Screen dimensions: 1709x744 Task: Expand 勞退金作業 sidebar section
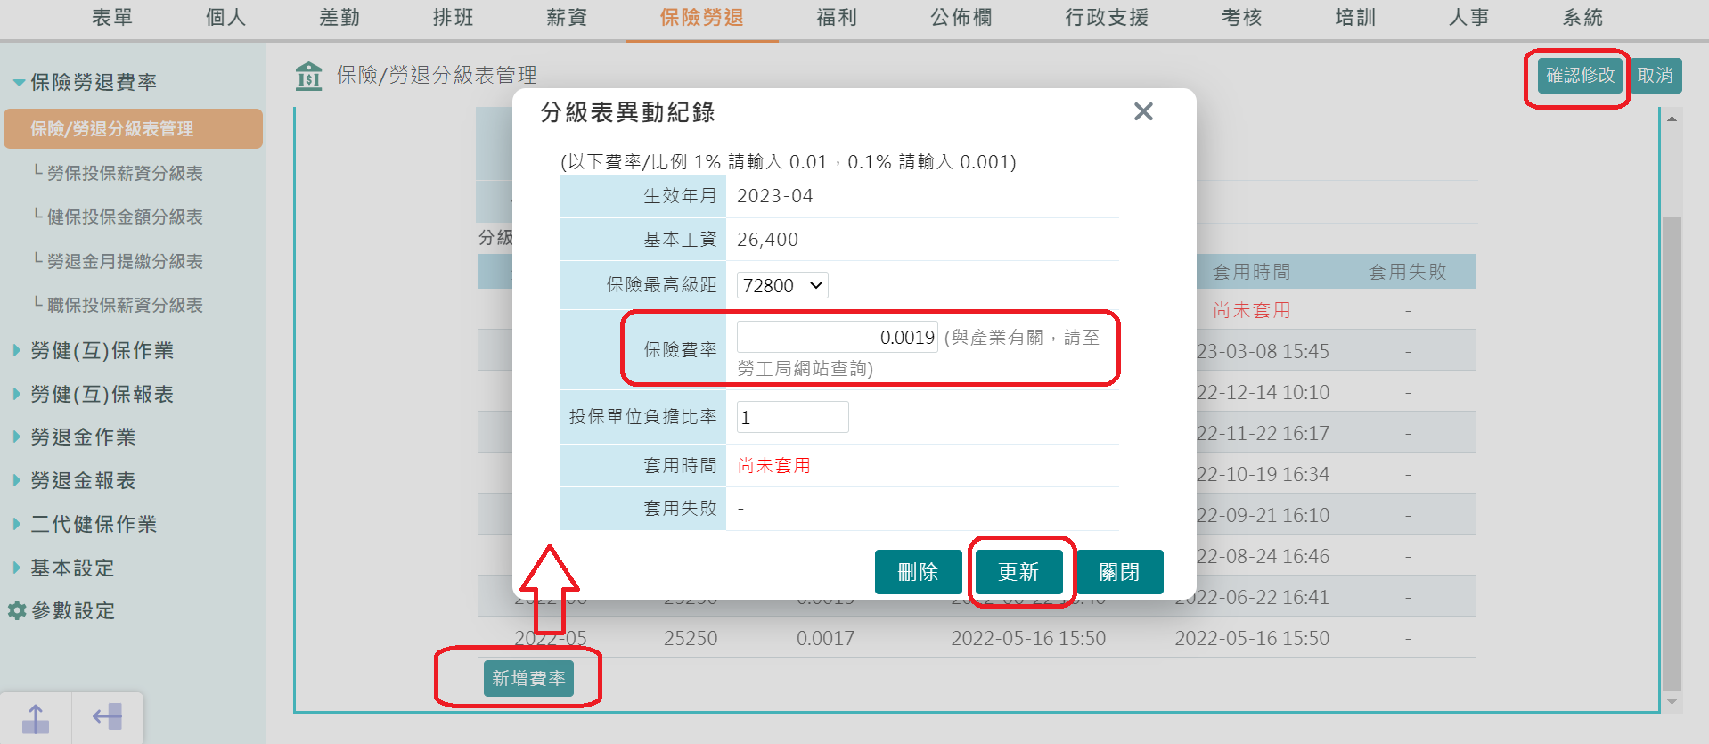(75, 437)
